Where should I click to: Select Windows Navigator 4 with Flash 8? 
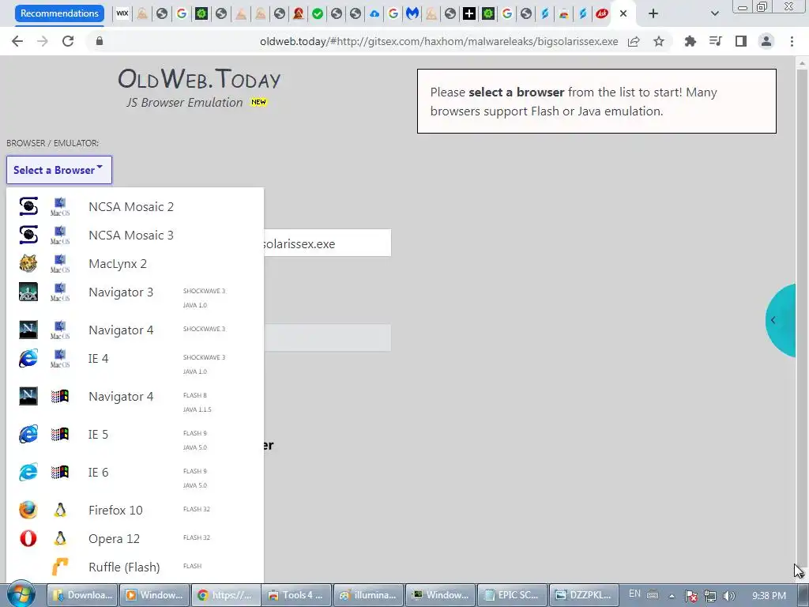point(134,401)
